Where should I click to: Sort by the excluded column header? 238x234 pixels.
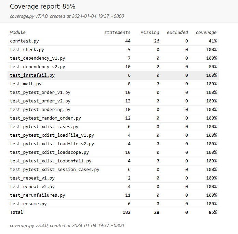pyautogui.click(x=177, y=32)
